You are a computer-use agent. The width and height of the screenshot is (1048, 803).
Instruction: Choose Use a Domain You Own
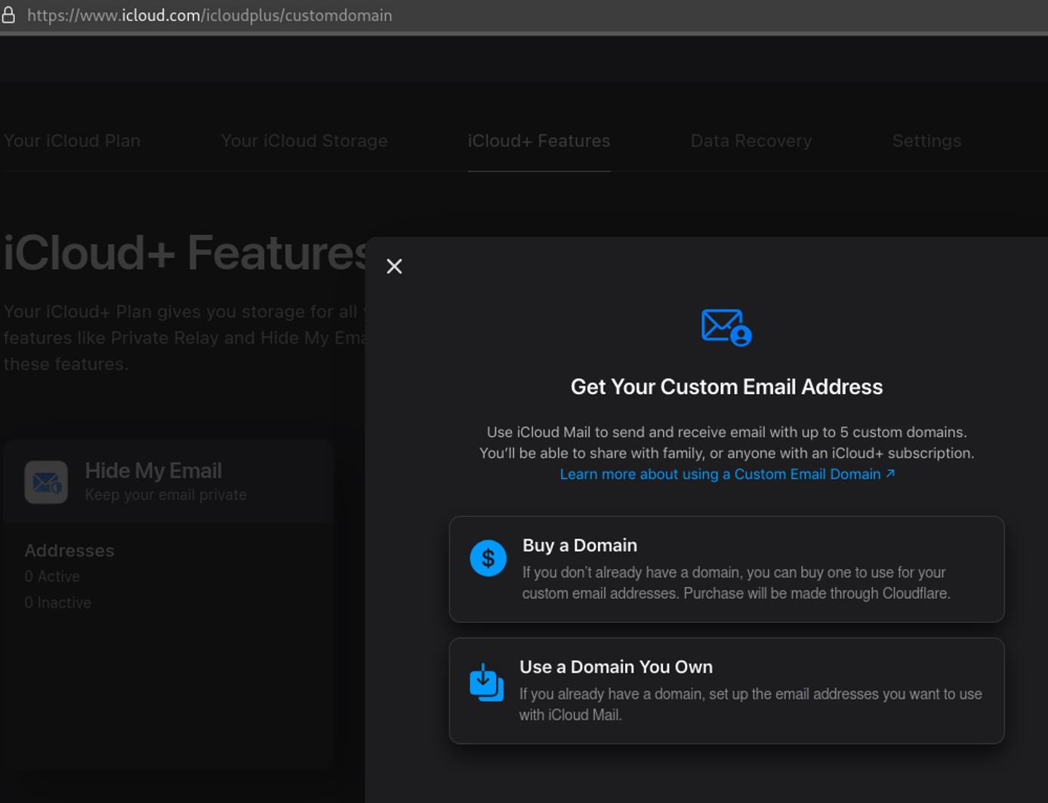coord(726,690)
